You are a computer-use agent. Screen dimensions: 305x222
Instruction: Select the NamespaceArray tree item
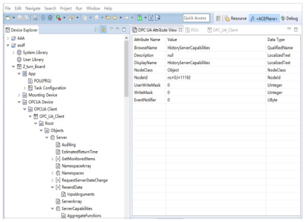77,166
